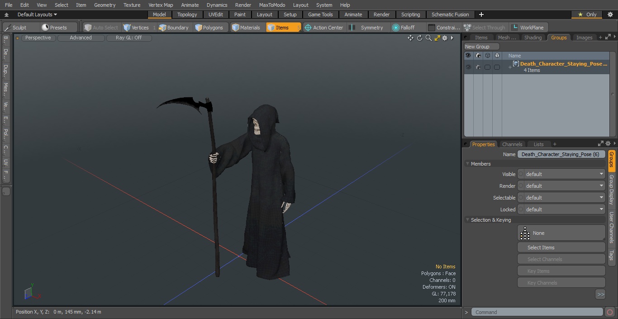Click the visibility eye column header
Viewport: 618px width, 319px height.
click(468, 56)
